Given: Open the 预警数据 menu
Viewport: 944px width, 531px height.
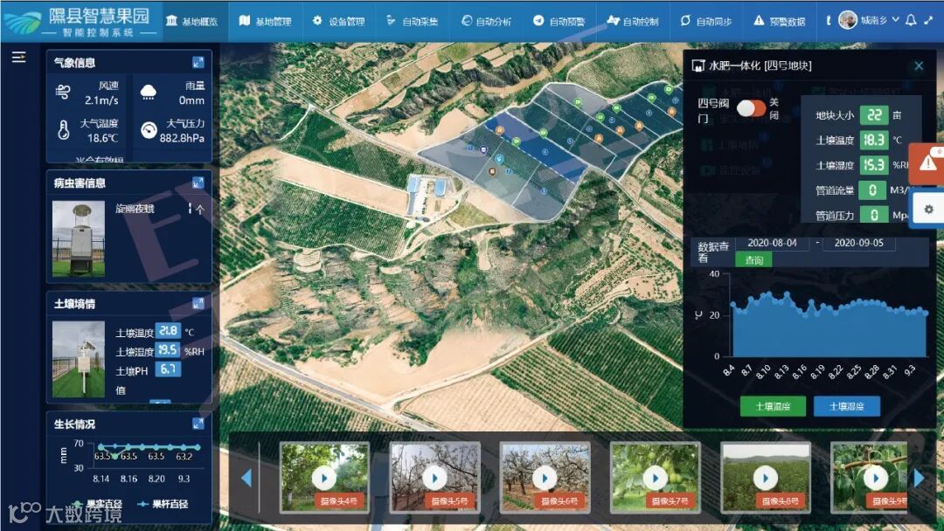Looking at the screenshot, I should [x=779, y=21].
